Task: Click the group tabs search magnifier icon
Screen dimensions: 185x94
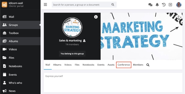Action: pos(148,65)
